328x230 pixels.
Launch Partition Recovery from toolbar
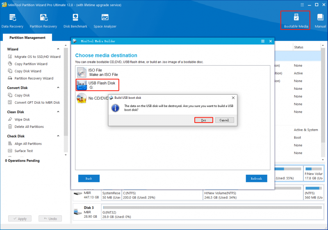[x=43, y=20]
